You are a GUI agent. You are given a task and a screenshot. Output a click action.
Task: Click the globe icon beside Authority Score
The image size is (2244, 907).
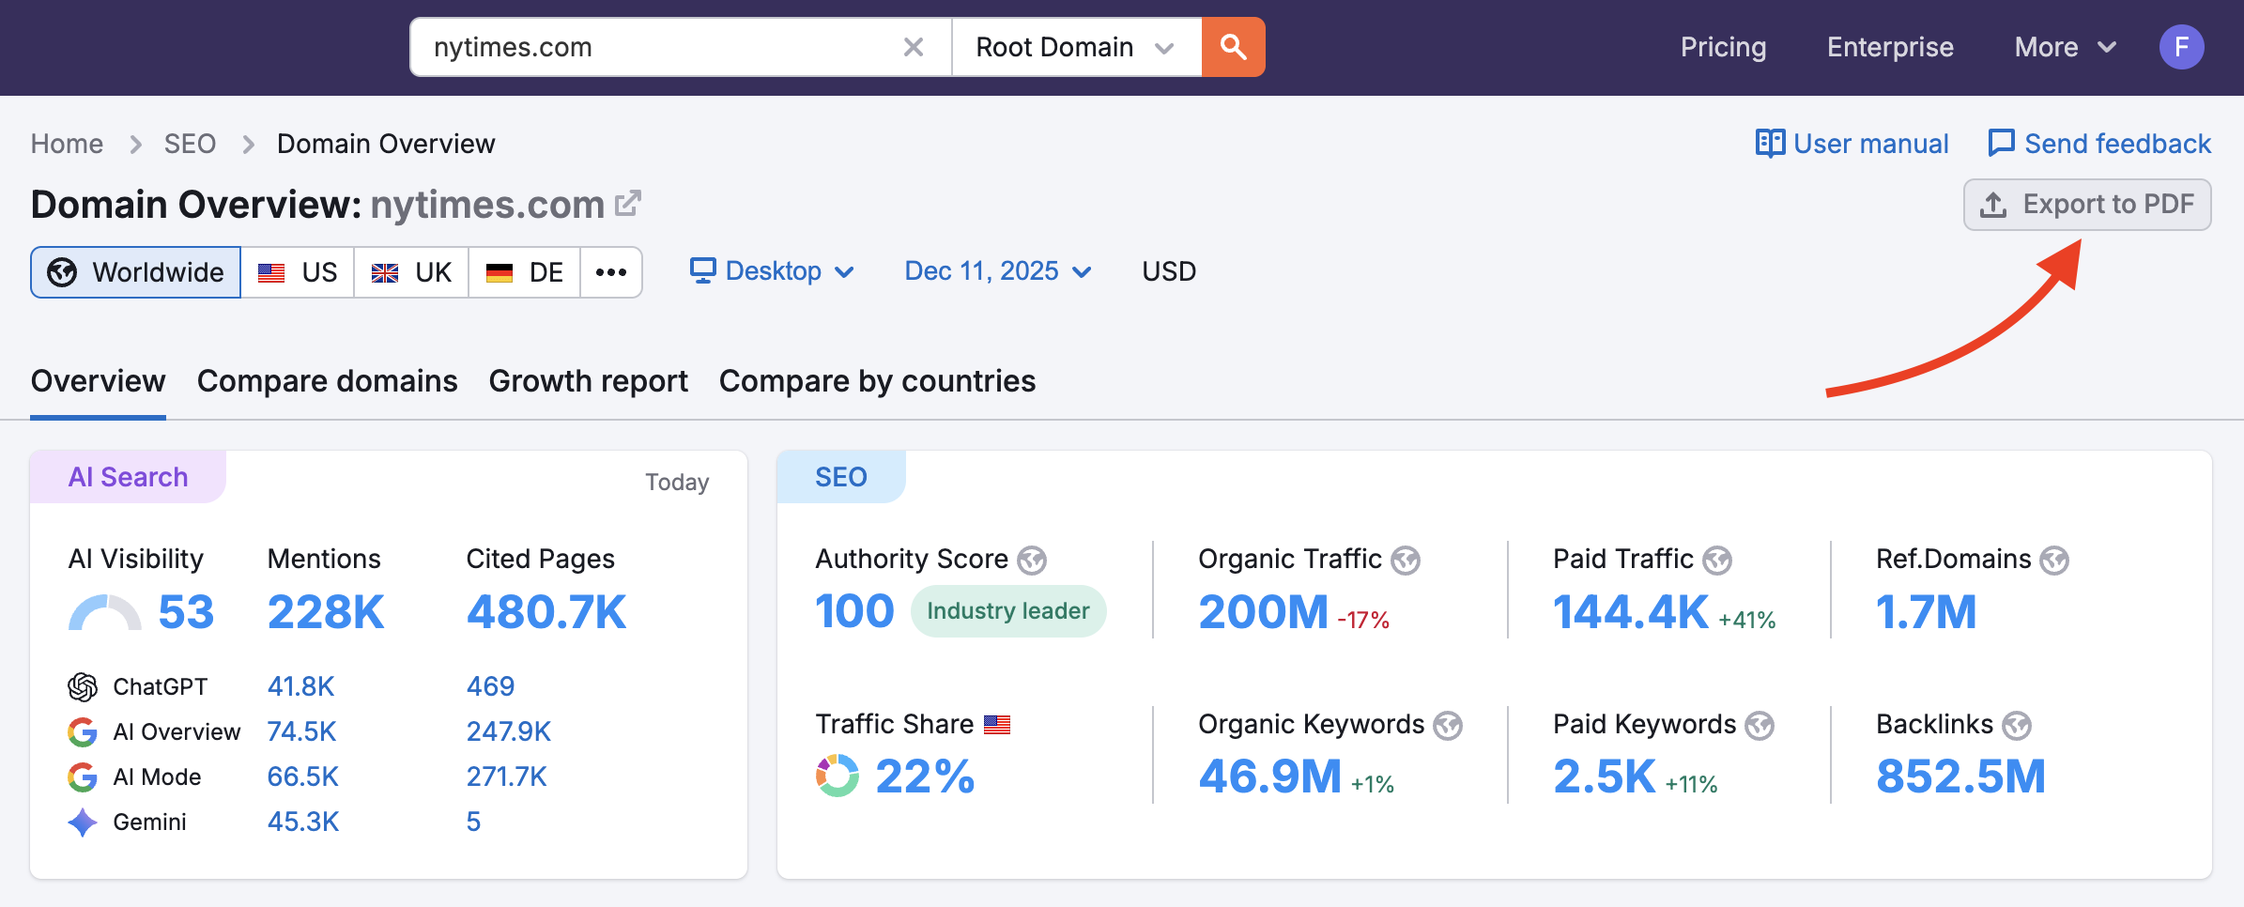[x=1033, y=560]
